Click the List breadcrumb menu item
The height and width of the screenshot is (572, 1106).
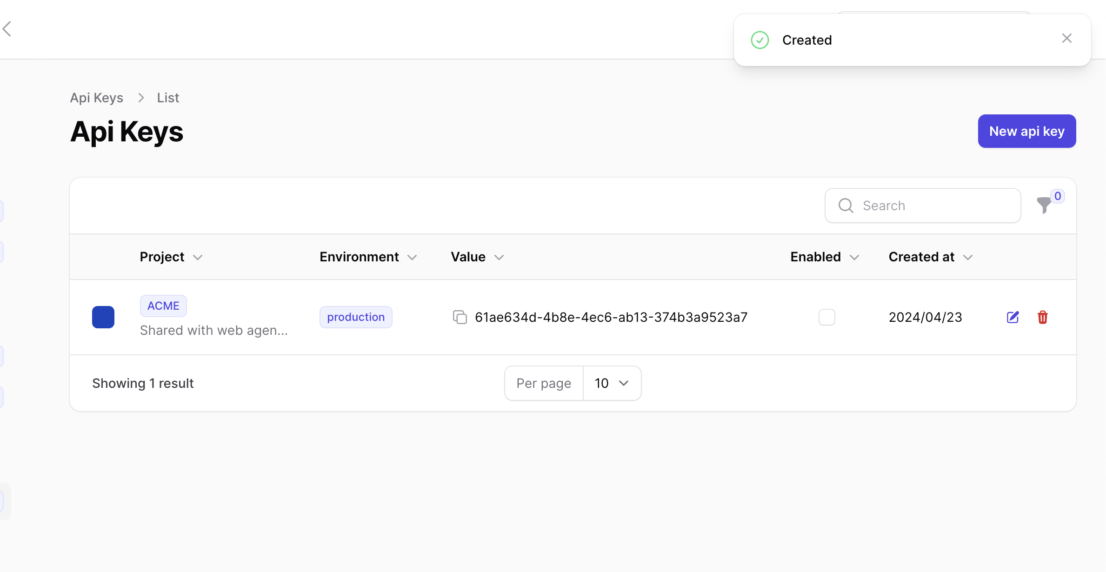pos(167,97)
